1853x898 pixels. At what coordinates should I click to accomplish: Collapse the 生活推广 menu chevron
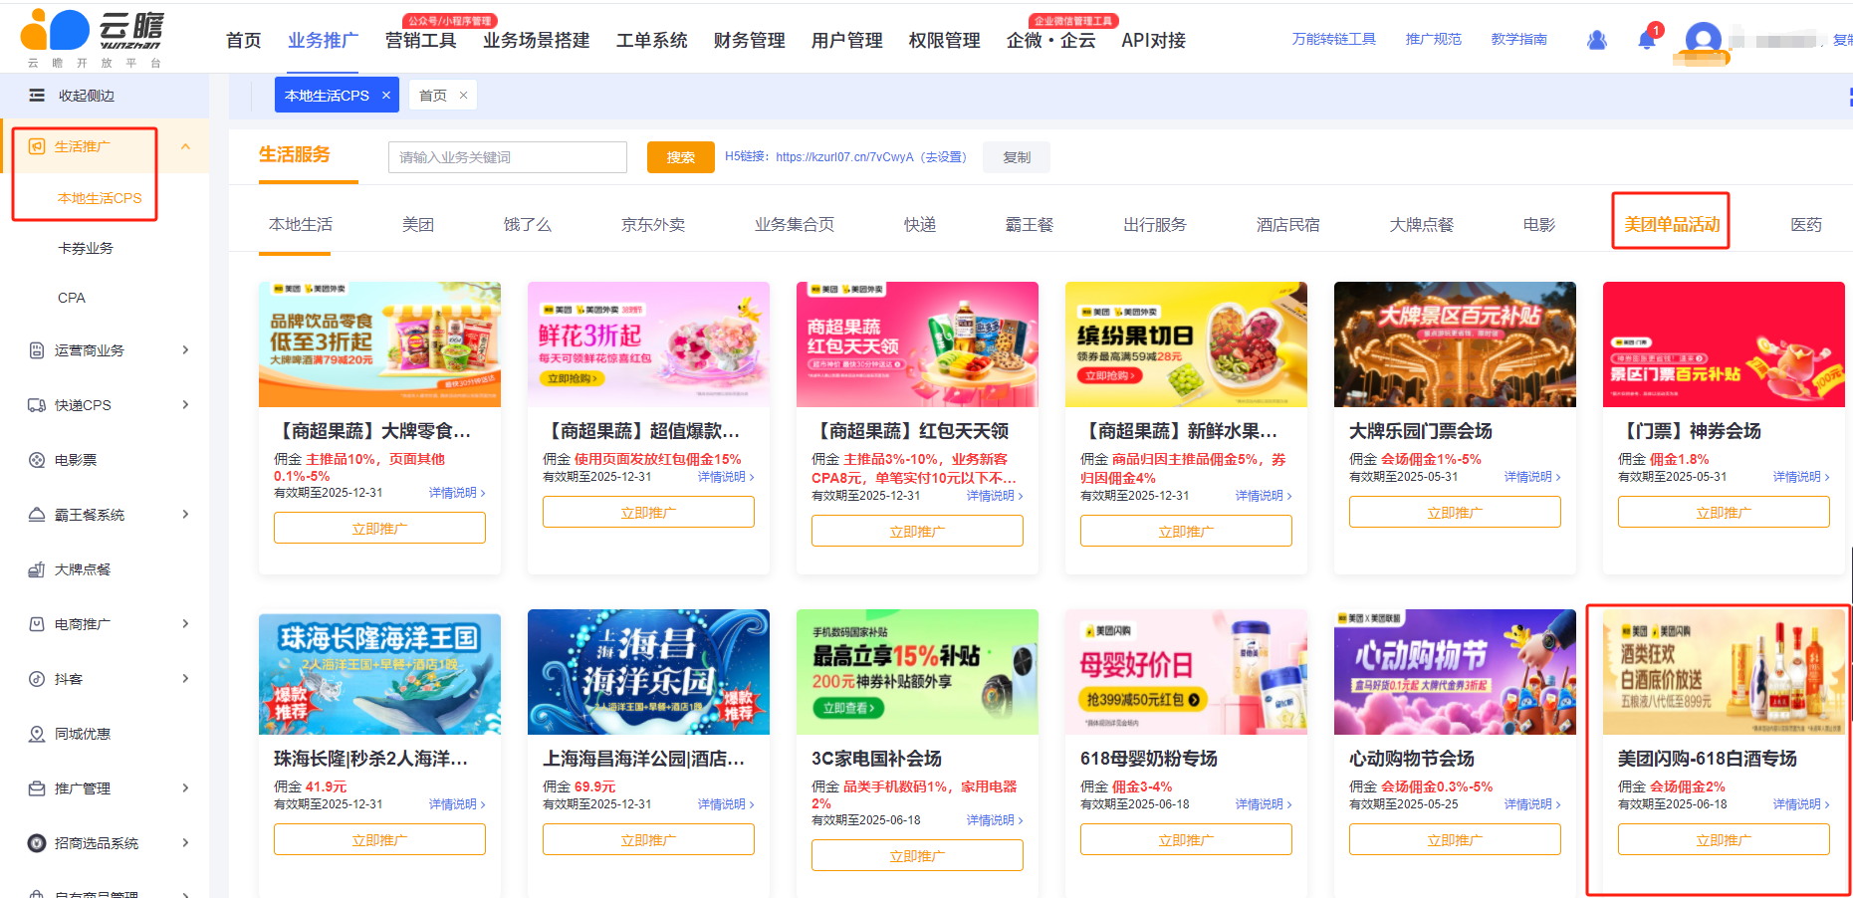click(185, 146)
